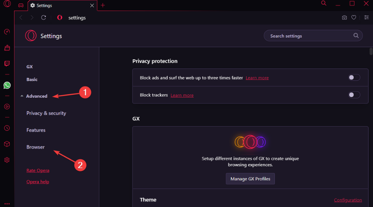
Task: Open Twitch panel in sidebar
Action: click(7, 63)
